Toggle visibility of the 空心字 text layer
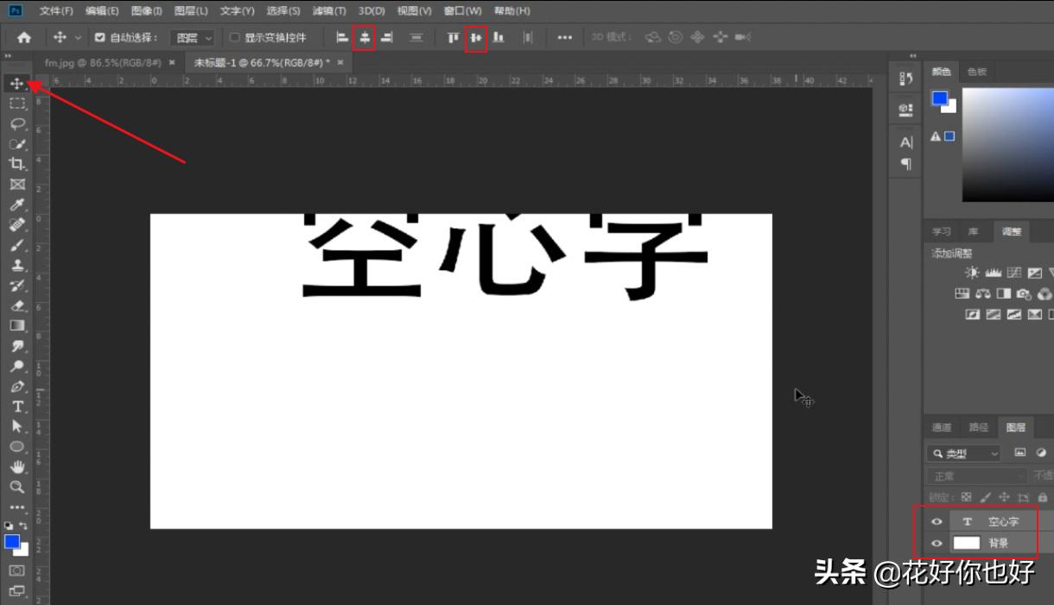 (937, 521)
